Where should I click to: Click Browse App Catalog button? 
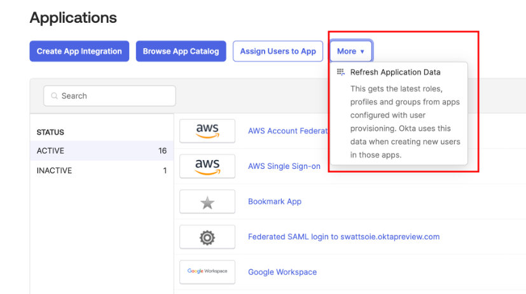tap(181, 51)
